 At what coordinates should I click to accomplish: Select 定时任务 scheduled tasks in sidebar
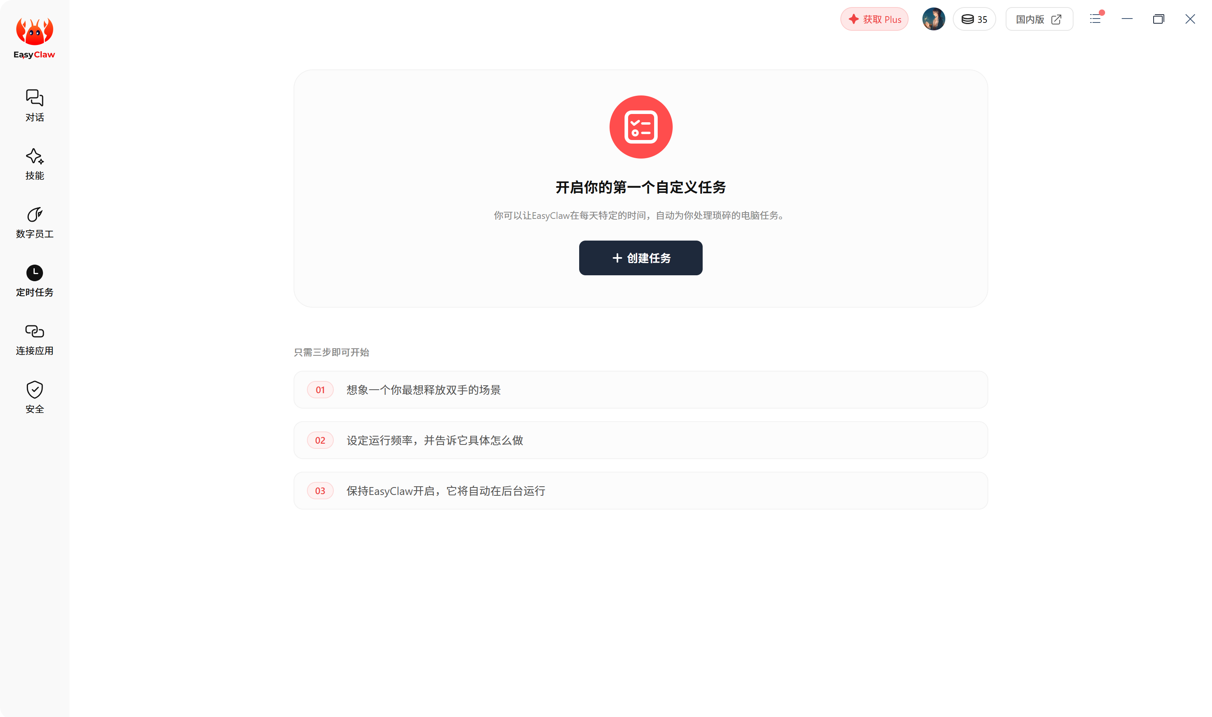(34, 281)
